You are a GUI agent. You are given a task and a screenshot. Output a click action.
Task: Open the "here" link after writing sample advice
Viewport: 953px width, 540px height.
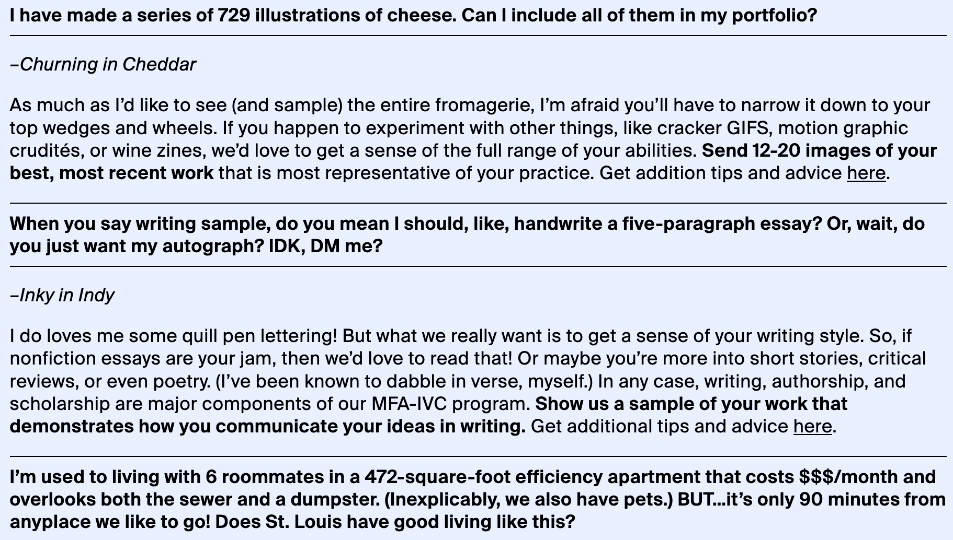coord(812,427)
